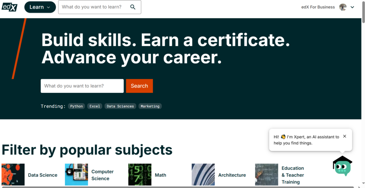Click the vertical page scrollbar
Image resolution: width=365 pixels, height=188 pixels.
[363, 12]
